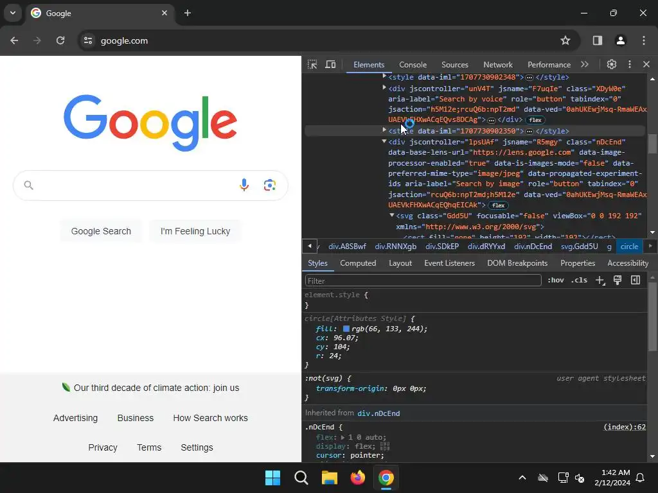
Task: Open the Computed styles tab
Action: (x=358, y=263)
